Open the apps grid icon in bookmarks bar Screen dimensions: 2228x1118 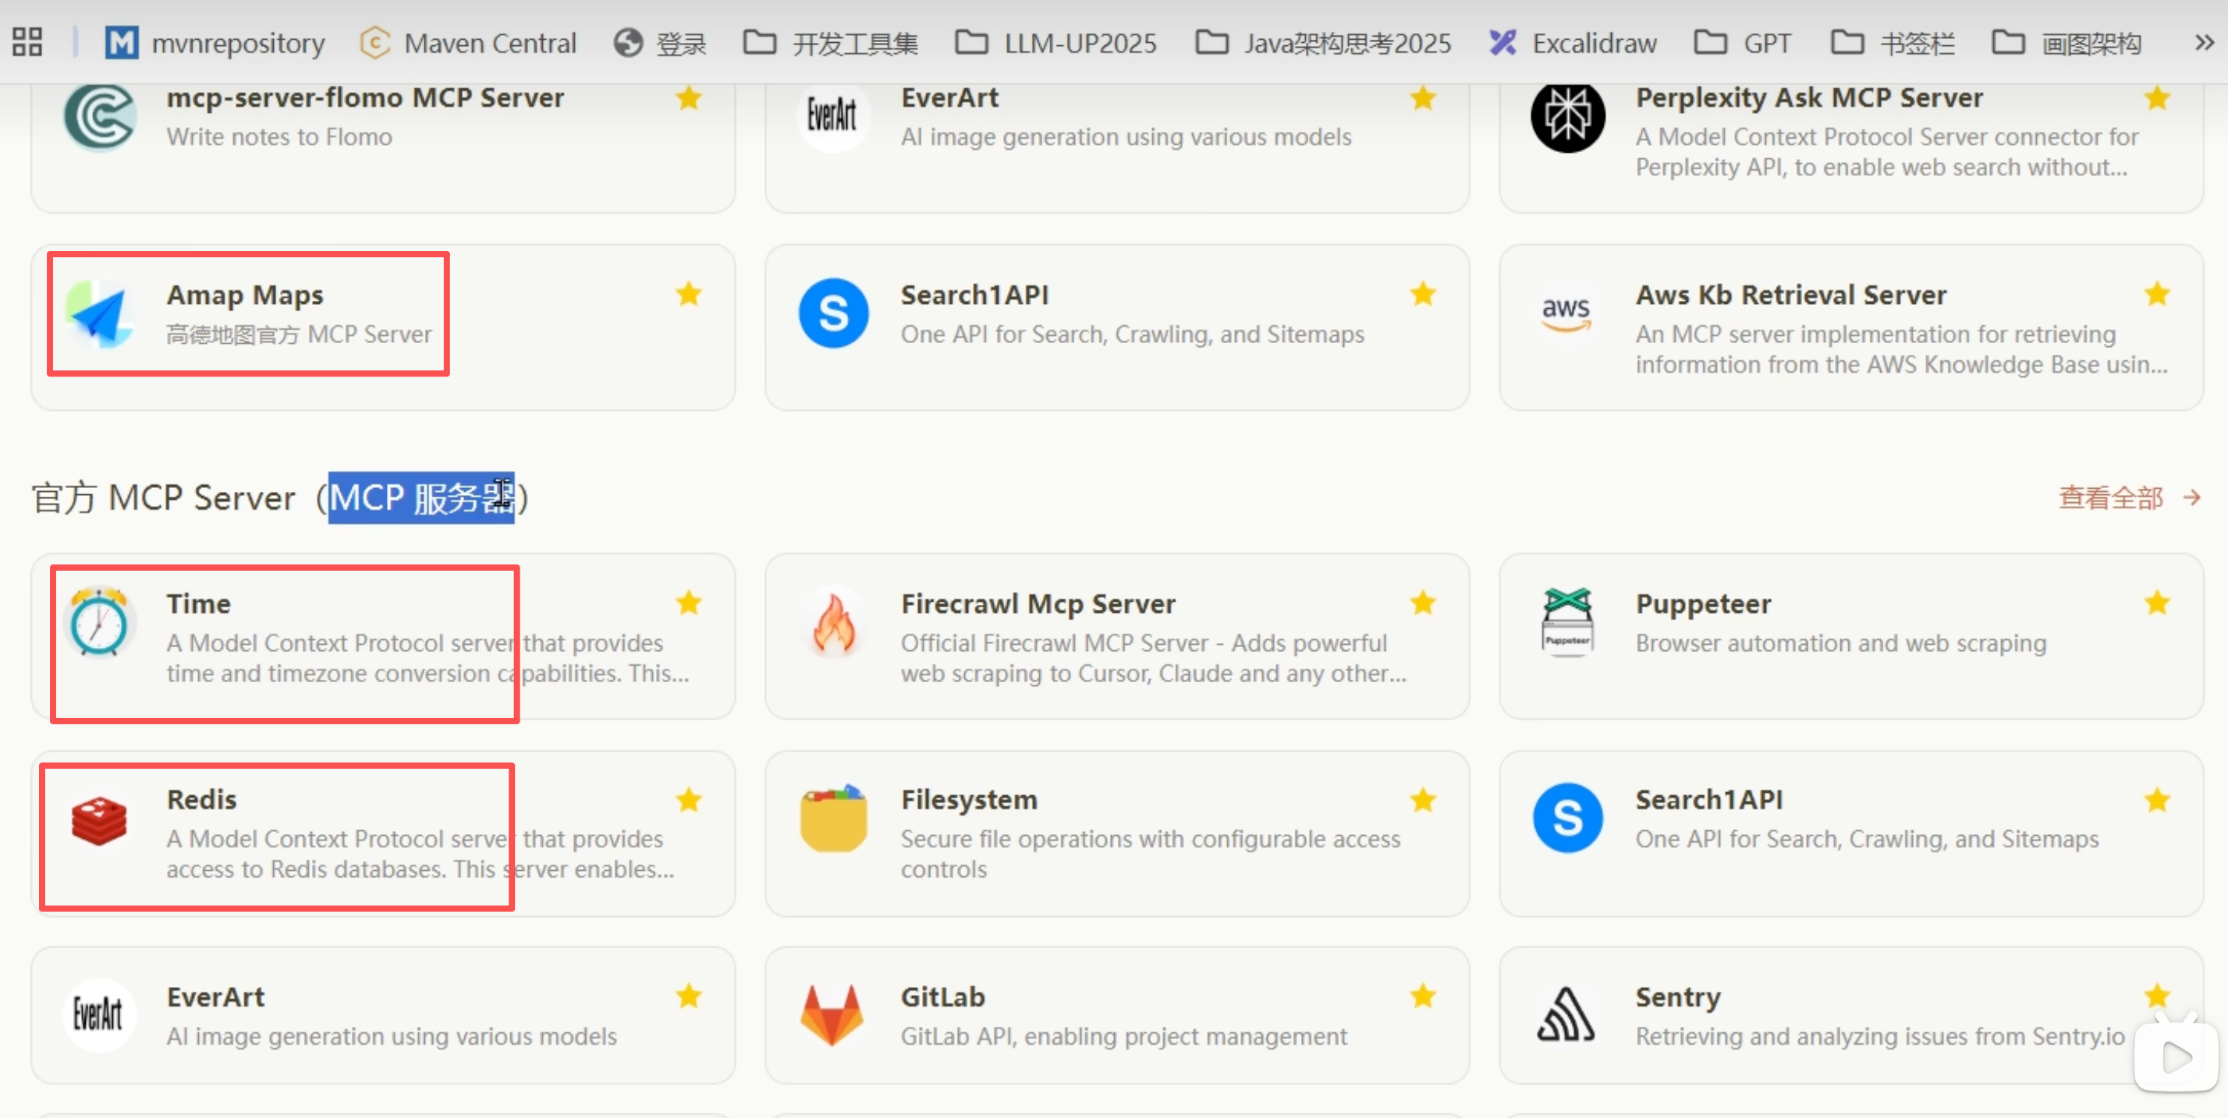click(27, 41)
